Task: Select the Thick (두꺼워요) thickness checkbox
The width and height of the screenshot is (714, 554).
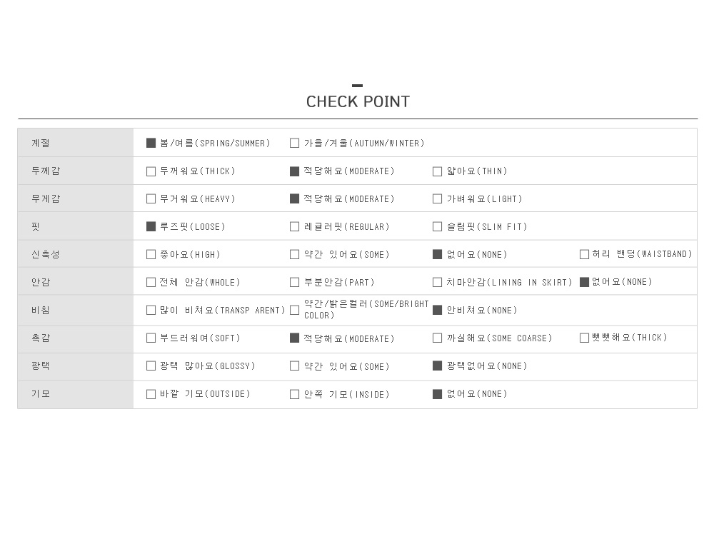Action: point(151,171)
